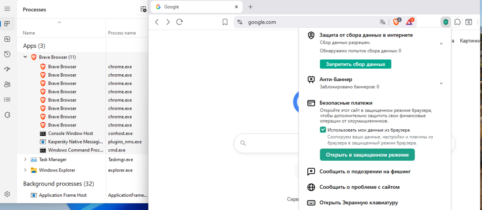Expand the 'Защита от сбора данных' section chevron
This screenshot has height=210, width=482.
[441, 43]
